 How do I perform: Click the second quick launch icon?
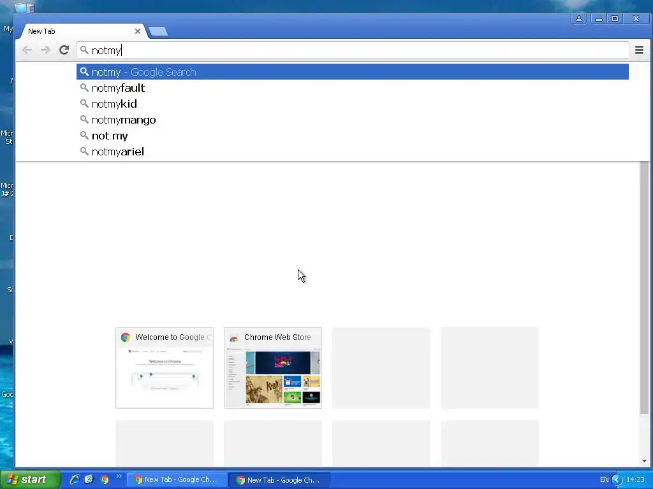(x=89, y=479)
